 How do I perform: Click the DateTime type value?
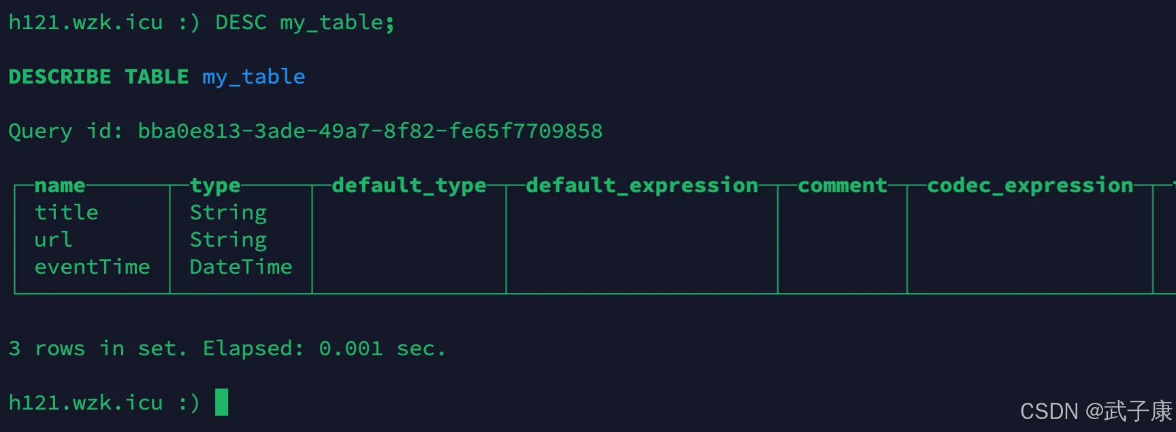[241, 267]
